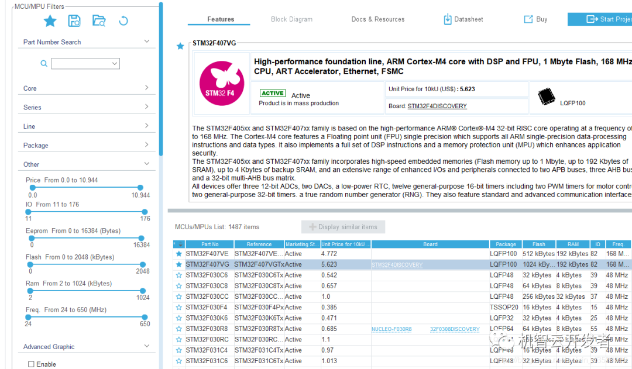Toggle favorite star for STM32F030C8 row
This screenshot has width=632, height=369.
[x=178, y=286]
